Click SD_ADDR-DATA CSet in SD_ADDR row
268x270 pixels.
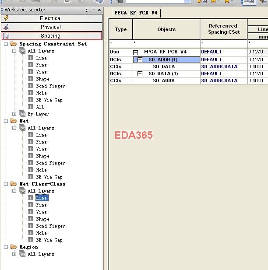tap(224, 81)
